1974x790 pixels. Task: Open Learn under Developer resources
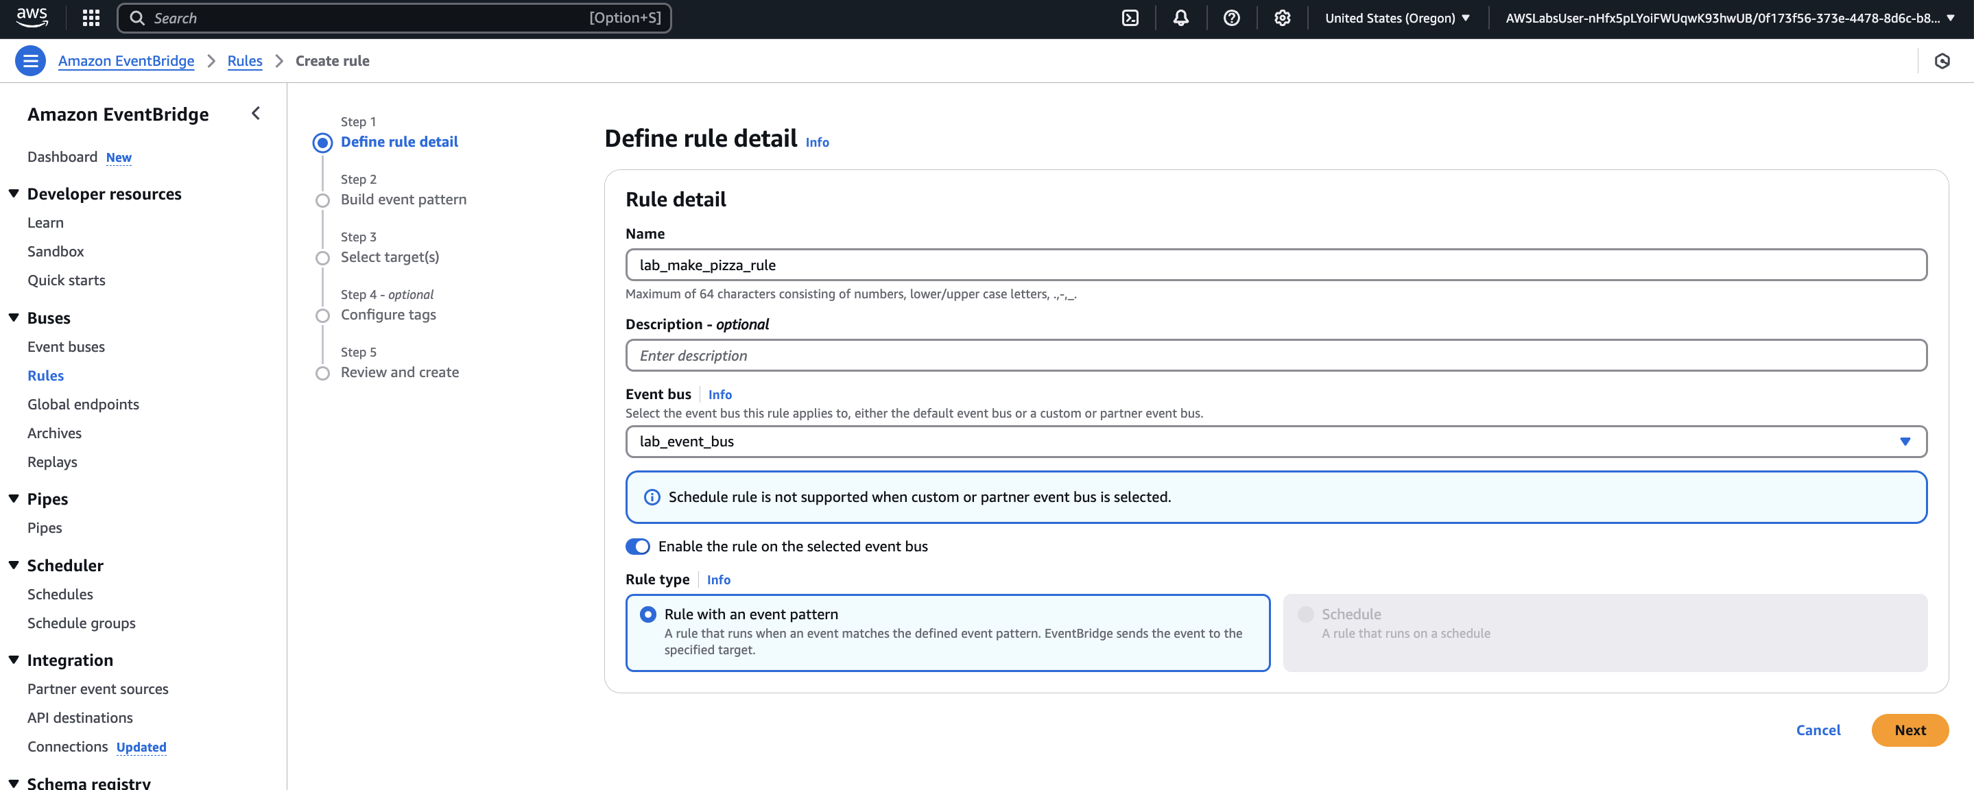[x=45, y=222]
